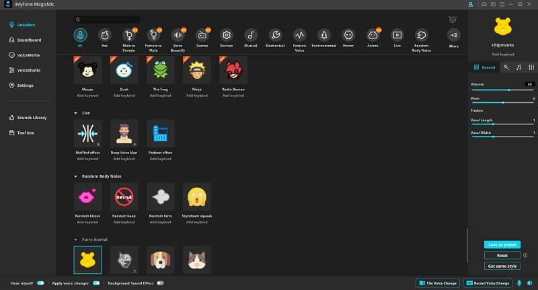
Task: Adjust the Volume slider
Action: pyautogui.click(x=502, y=90)
